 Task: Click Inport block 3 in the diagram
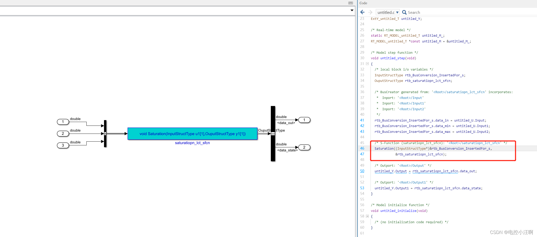click(63, 145)
